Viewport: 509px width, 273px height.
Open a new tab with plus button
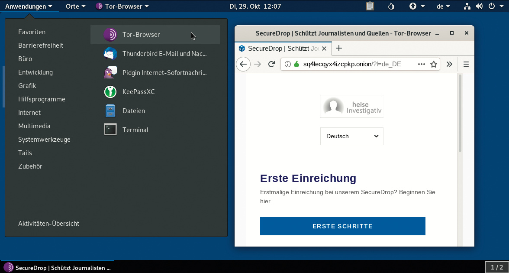coord(339,49)
